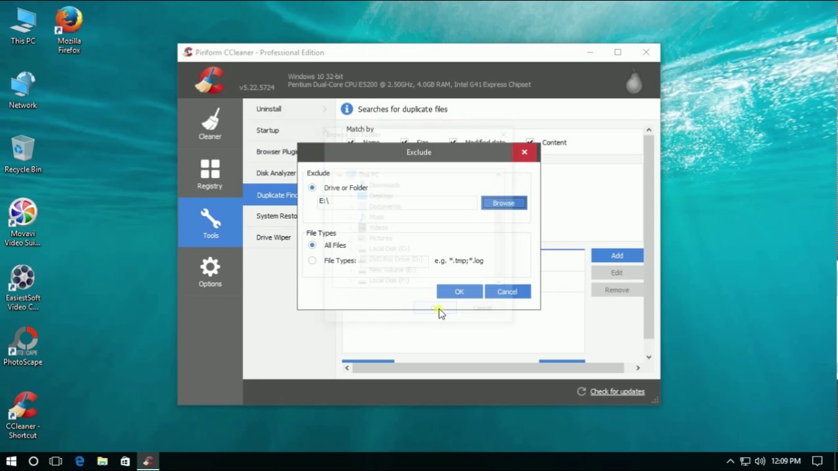This screenshot has height=471, width=838.
Task: Open the volume icon in system tray
Action: (x=759, y=461)
